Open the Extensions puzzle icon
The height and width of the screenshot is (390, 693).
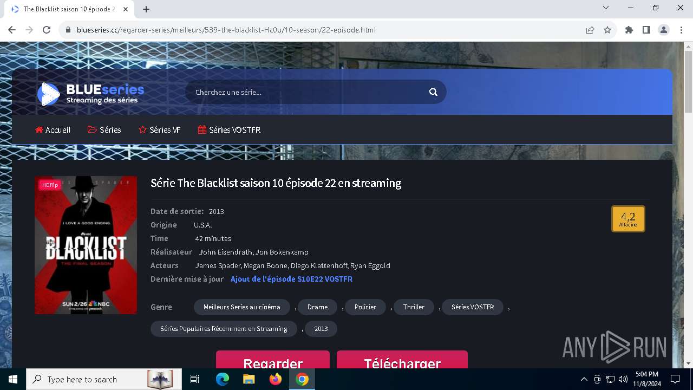(x=629, y=30)
